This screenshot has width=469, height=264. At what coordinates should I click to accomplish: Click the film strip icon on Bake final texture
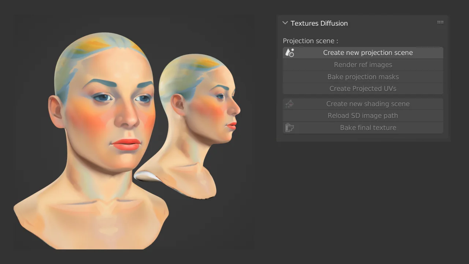(x=289, y=128)
